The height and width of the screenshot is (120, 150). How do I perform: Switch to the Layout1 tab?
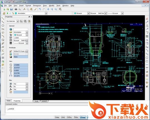tap(44, 101)
